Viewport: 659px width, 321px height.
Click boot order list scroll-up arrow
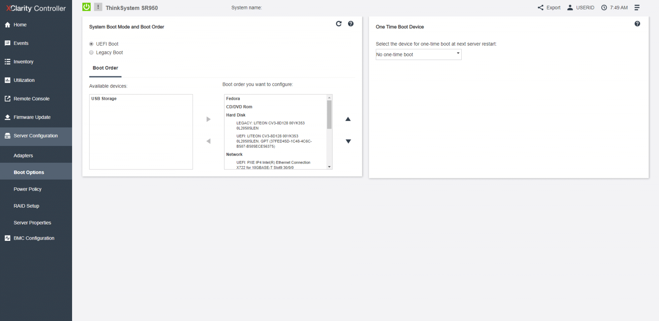[x=329, y=98]
